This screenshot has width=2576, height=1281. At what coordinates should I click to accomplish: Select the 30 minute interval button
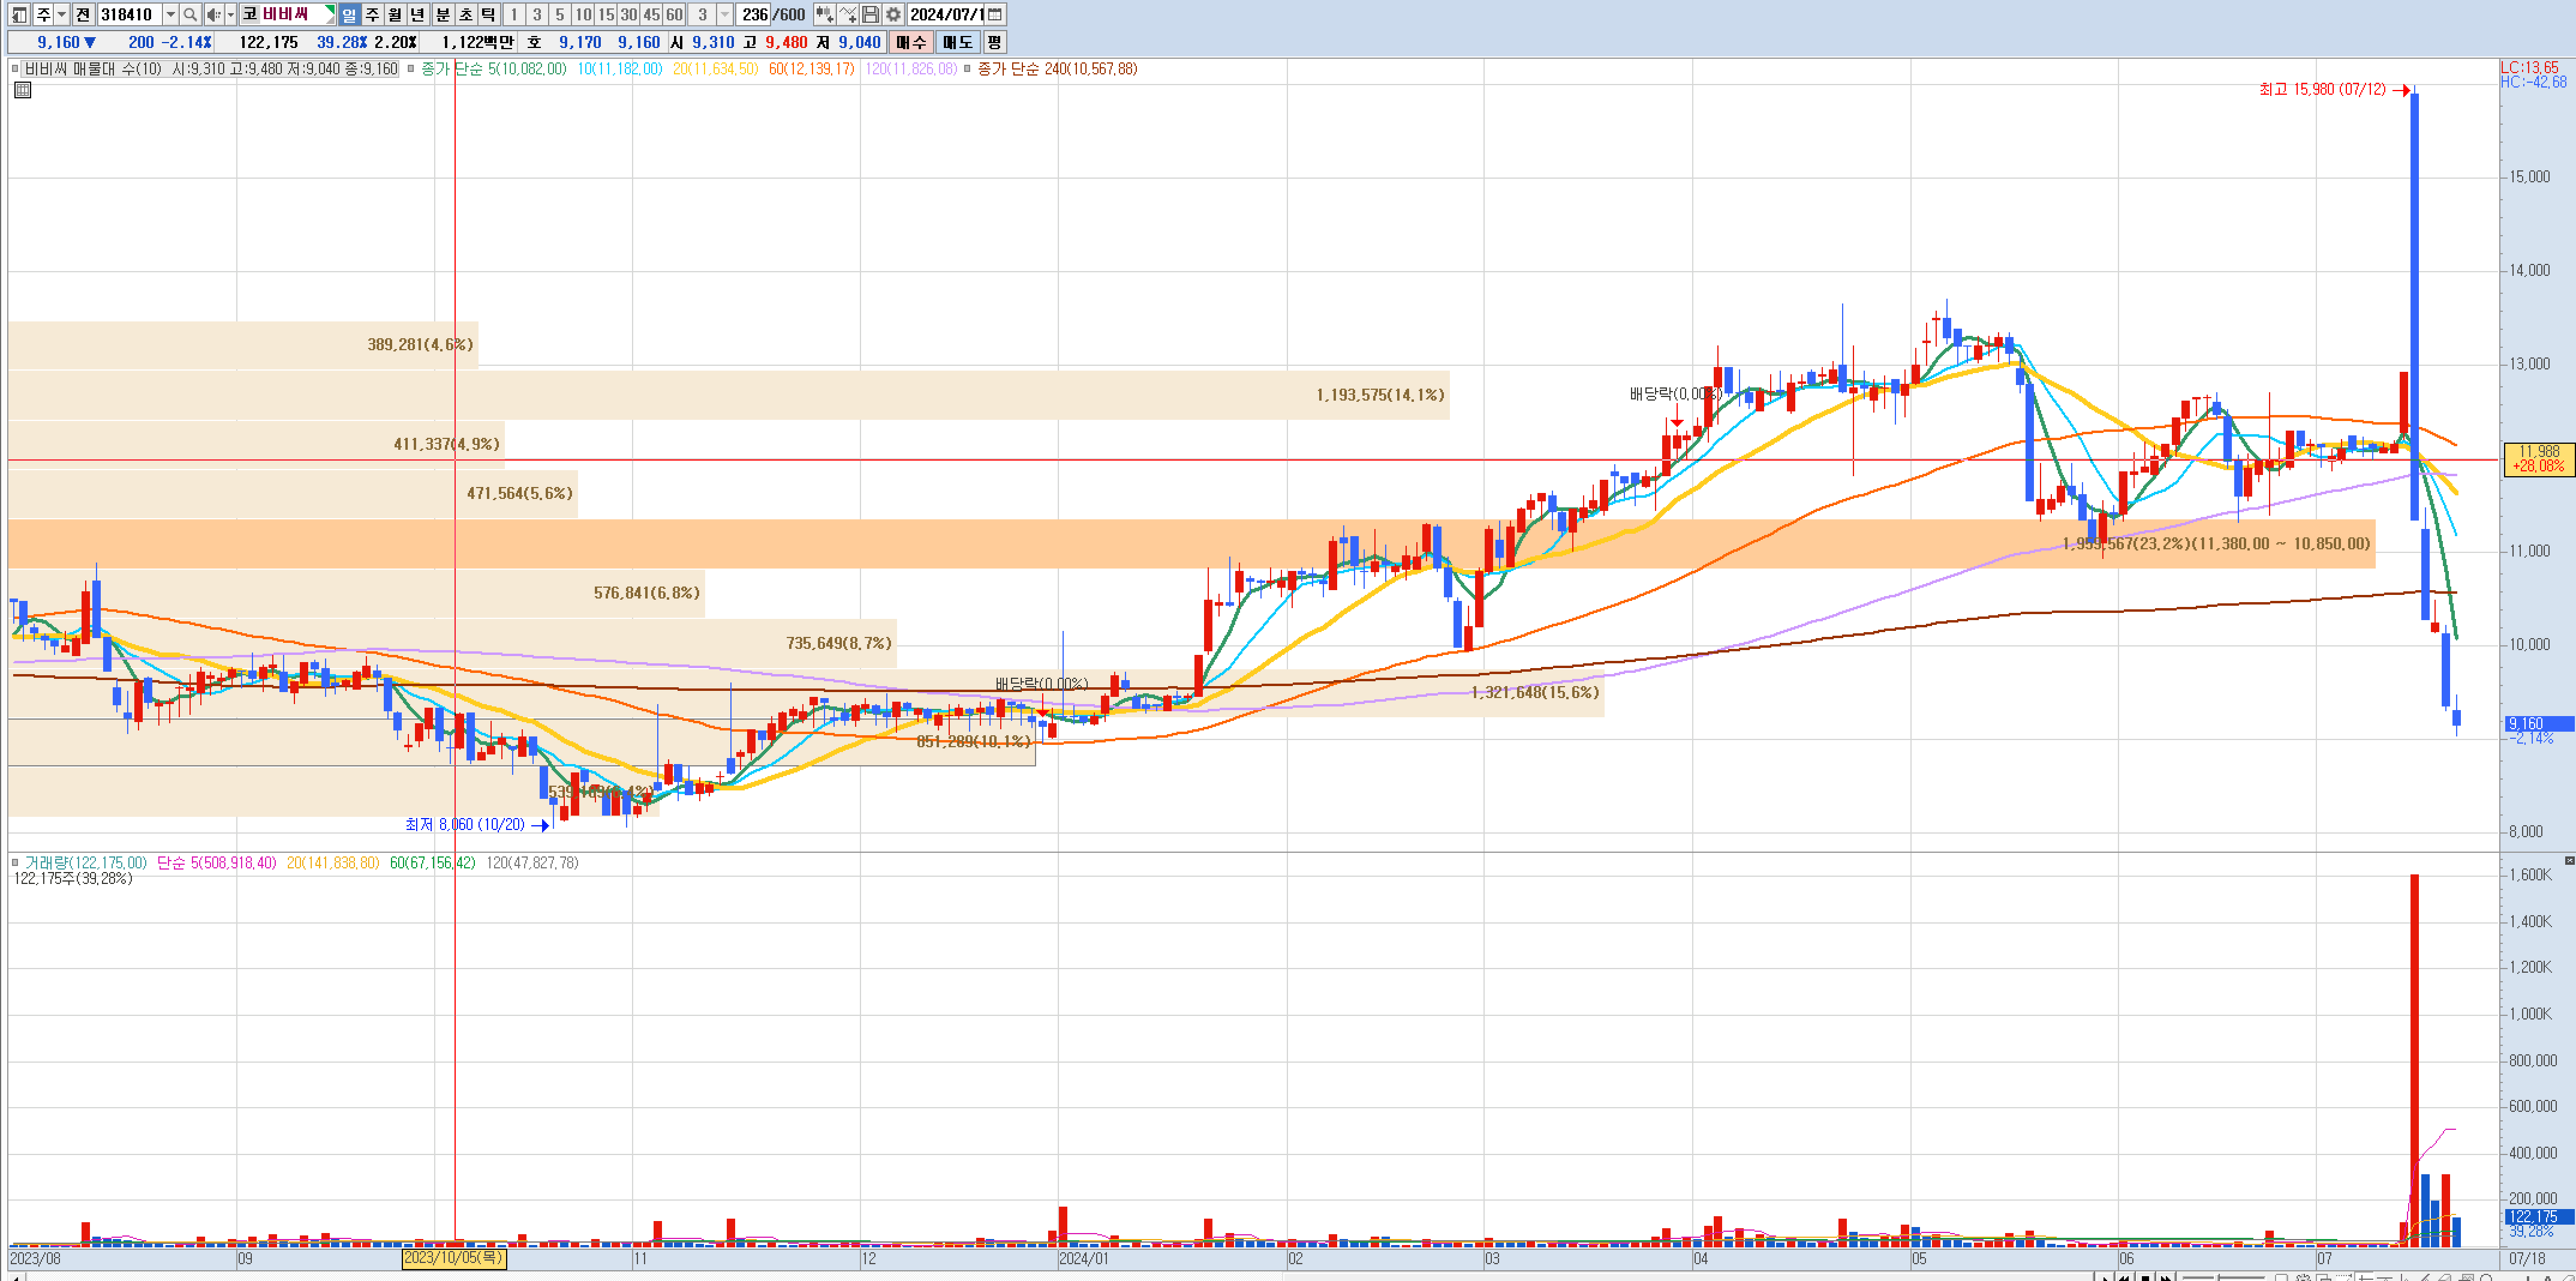[628, 15]
